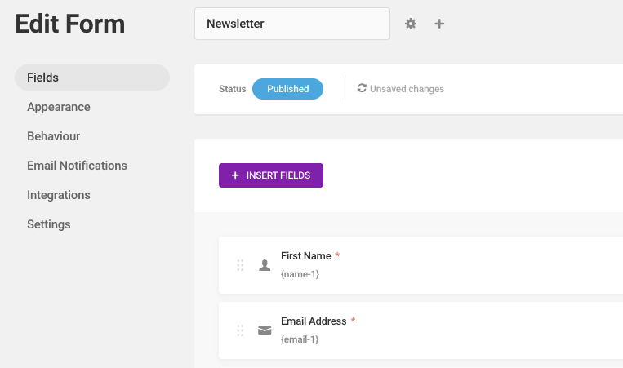Select the Fields sidebar tab
This screenshot has width=623, height=368.
[92, 78]
